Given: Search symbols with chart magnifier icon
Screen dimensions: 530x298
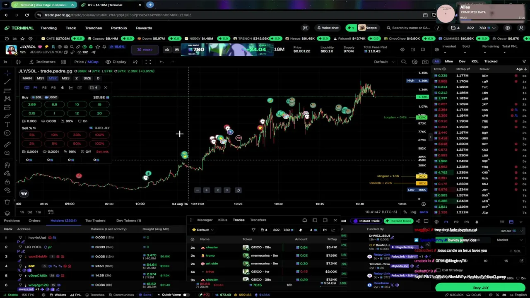Looking at the screenshot, I should pyautogui.click(x=404, y=62).
